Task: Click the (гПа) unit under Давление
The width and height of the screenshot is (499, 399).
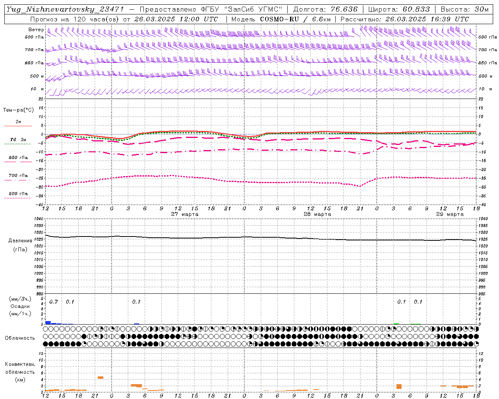Action: [x=20, y=250]
